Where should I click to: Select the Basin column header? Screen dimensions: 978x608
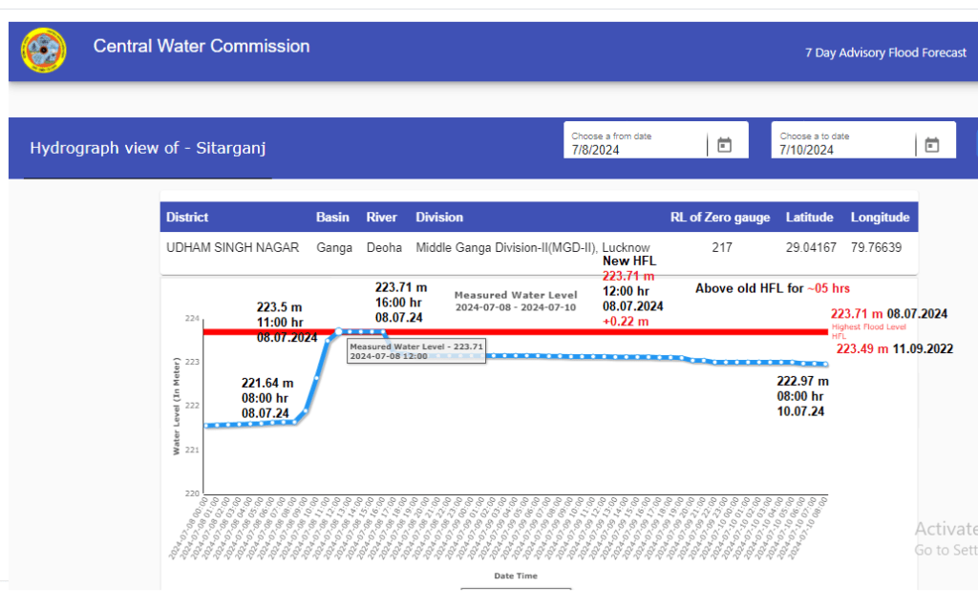pos(332,218)
